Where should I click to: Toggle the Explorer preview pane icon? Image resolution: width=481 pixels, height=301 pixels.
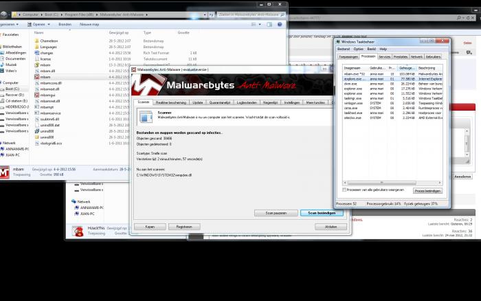269,24
